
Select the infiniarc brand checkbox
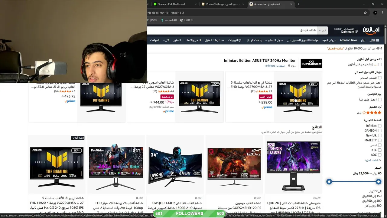[379, 126]
